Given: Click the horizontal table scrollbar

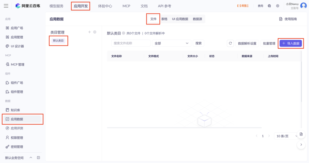Looking at the screenshot, I should [184, 128].
